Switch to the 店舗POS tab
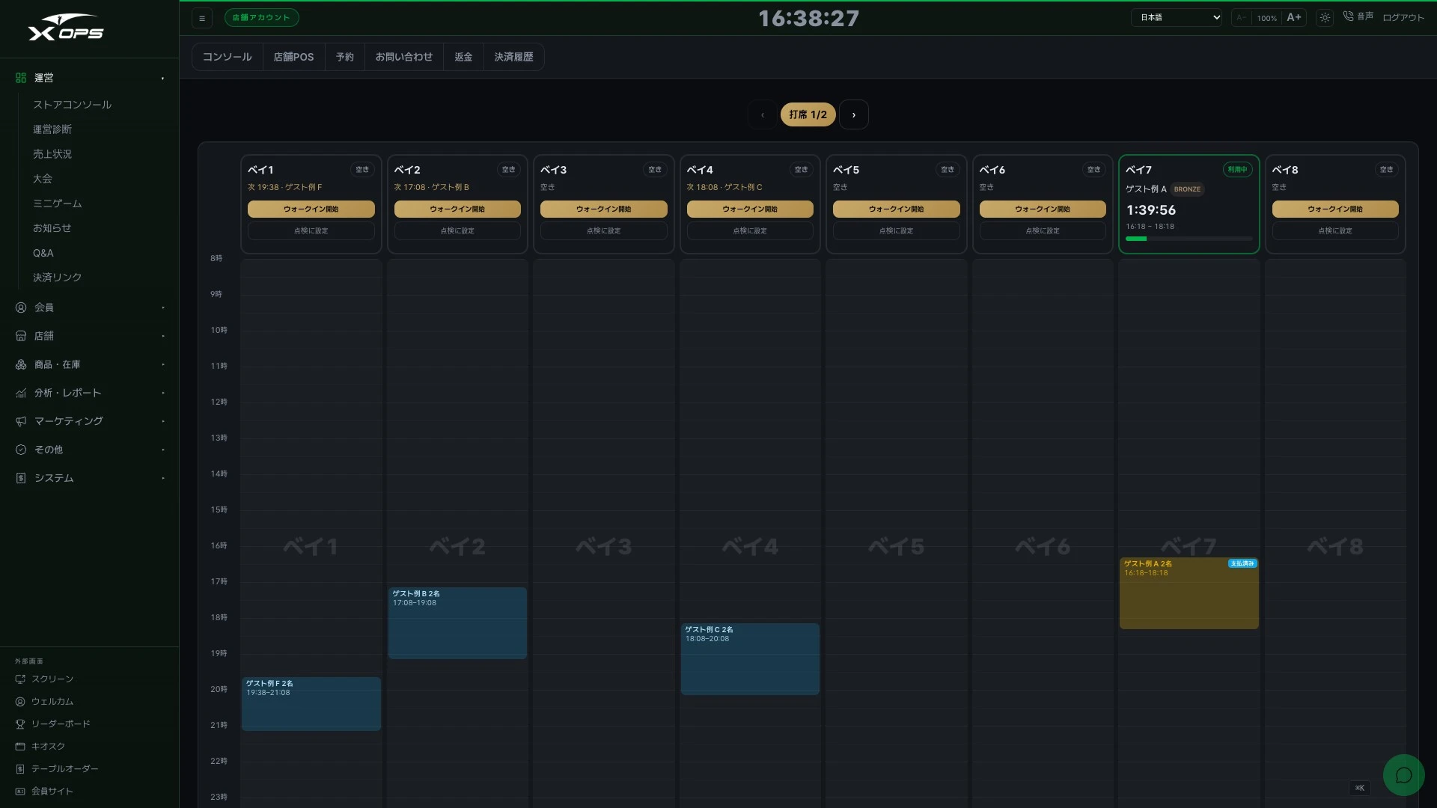Viewport: 1437px width, 808px height. coord(293,57)
